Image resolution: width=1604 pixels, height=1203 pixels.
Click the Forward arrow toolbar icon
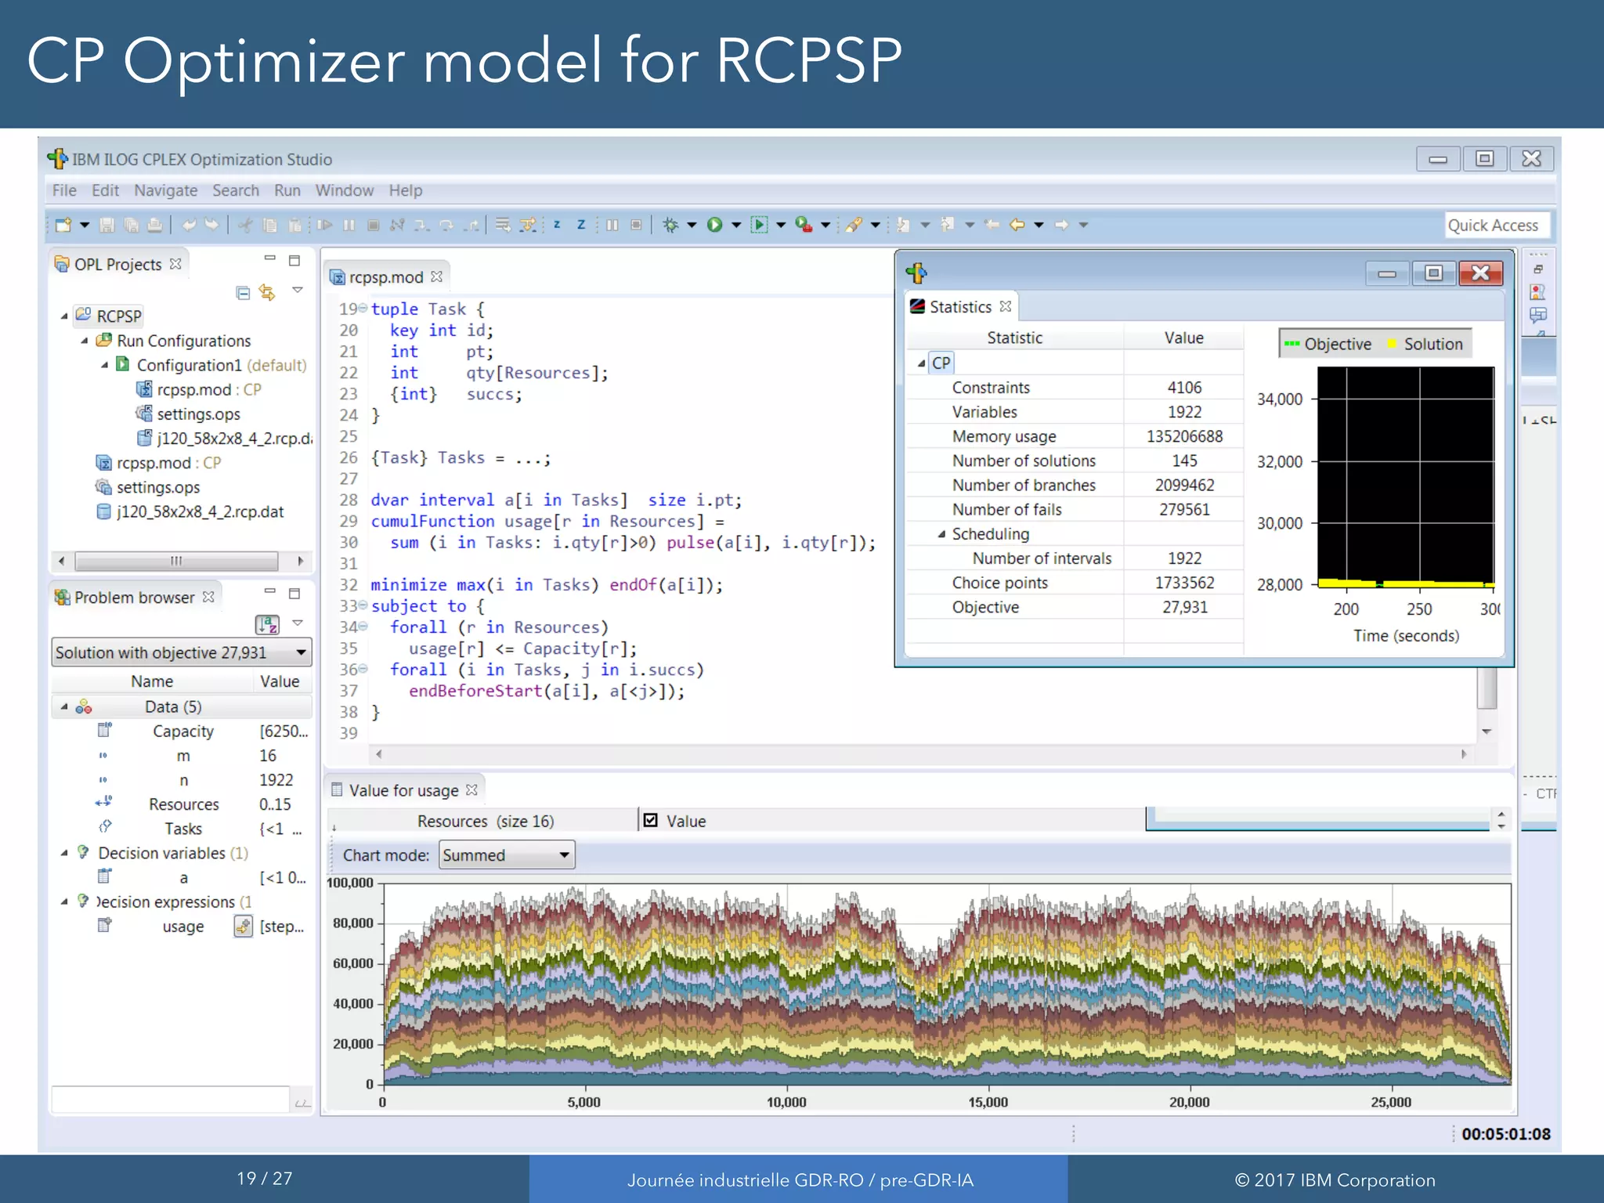pyautogui.click(x=1061, y=226)
